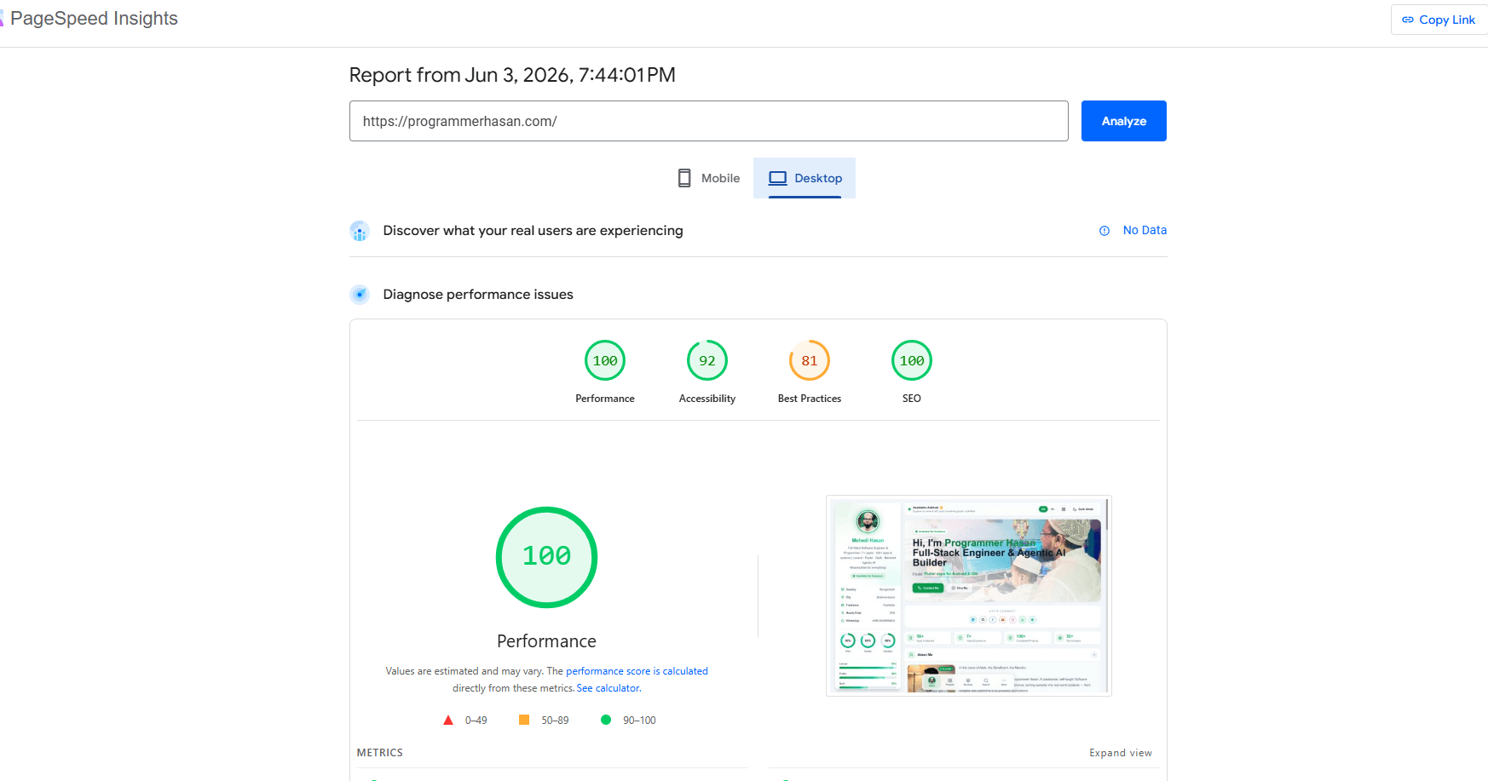1488x781 pixels.
Task: Open the Accessibility 92 score gauge
Action: (707, 360)
